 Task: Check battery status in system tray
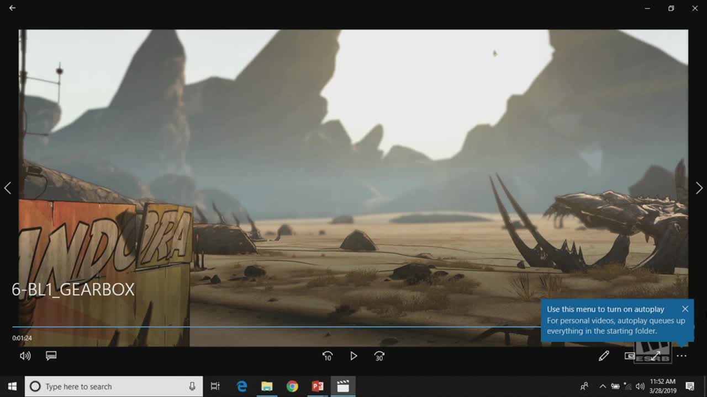615,387
